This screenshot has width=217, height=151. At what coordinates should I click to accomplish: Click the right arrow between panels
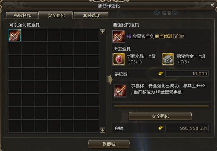pyautogui.click(x=109, y=79)
